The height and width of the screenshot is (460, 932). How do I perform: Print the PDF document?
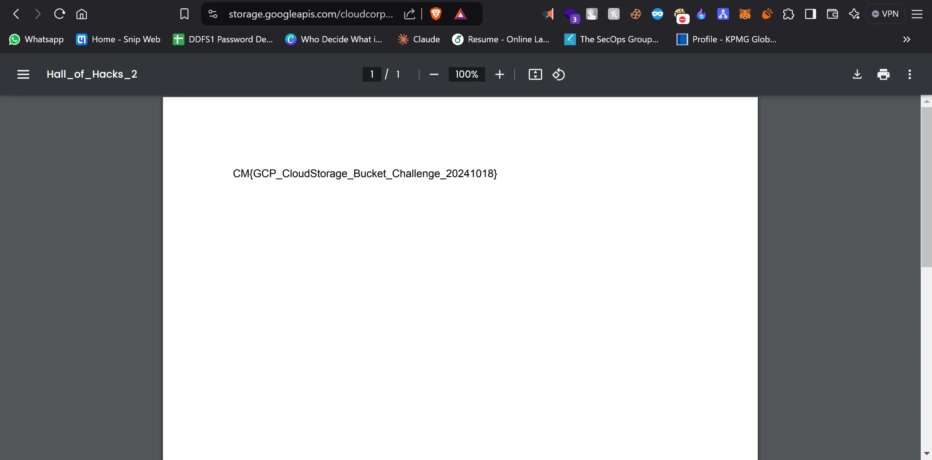(x=883, y=74)
